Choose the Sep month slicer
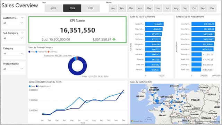The width and height of the screenshot is (222, 125). pos(185,8)
